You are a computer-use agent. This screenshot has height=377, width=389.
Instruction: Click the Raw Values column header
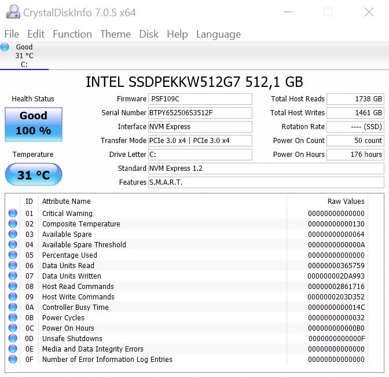(x=346, y=202)
